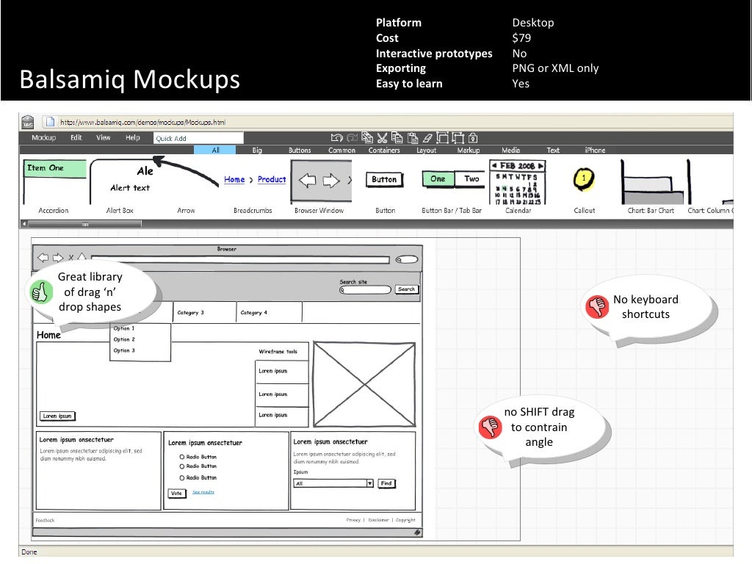Select the Chart: Bar Chart shape
The height and width of the screenshot is (564, 752).
(x=651, y=187)
